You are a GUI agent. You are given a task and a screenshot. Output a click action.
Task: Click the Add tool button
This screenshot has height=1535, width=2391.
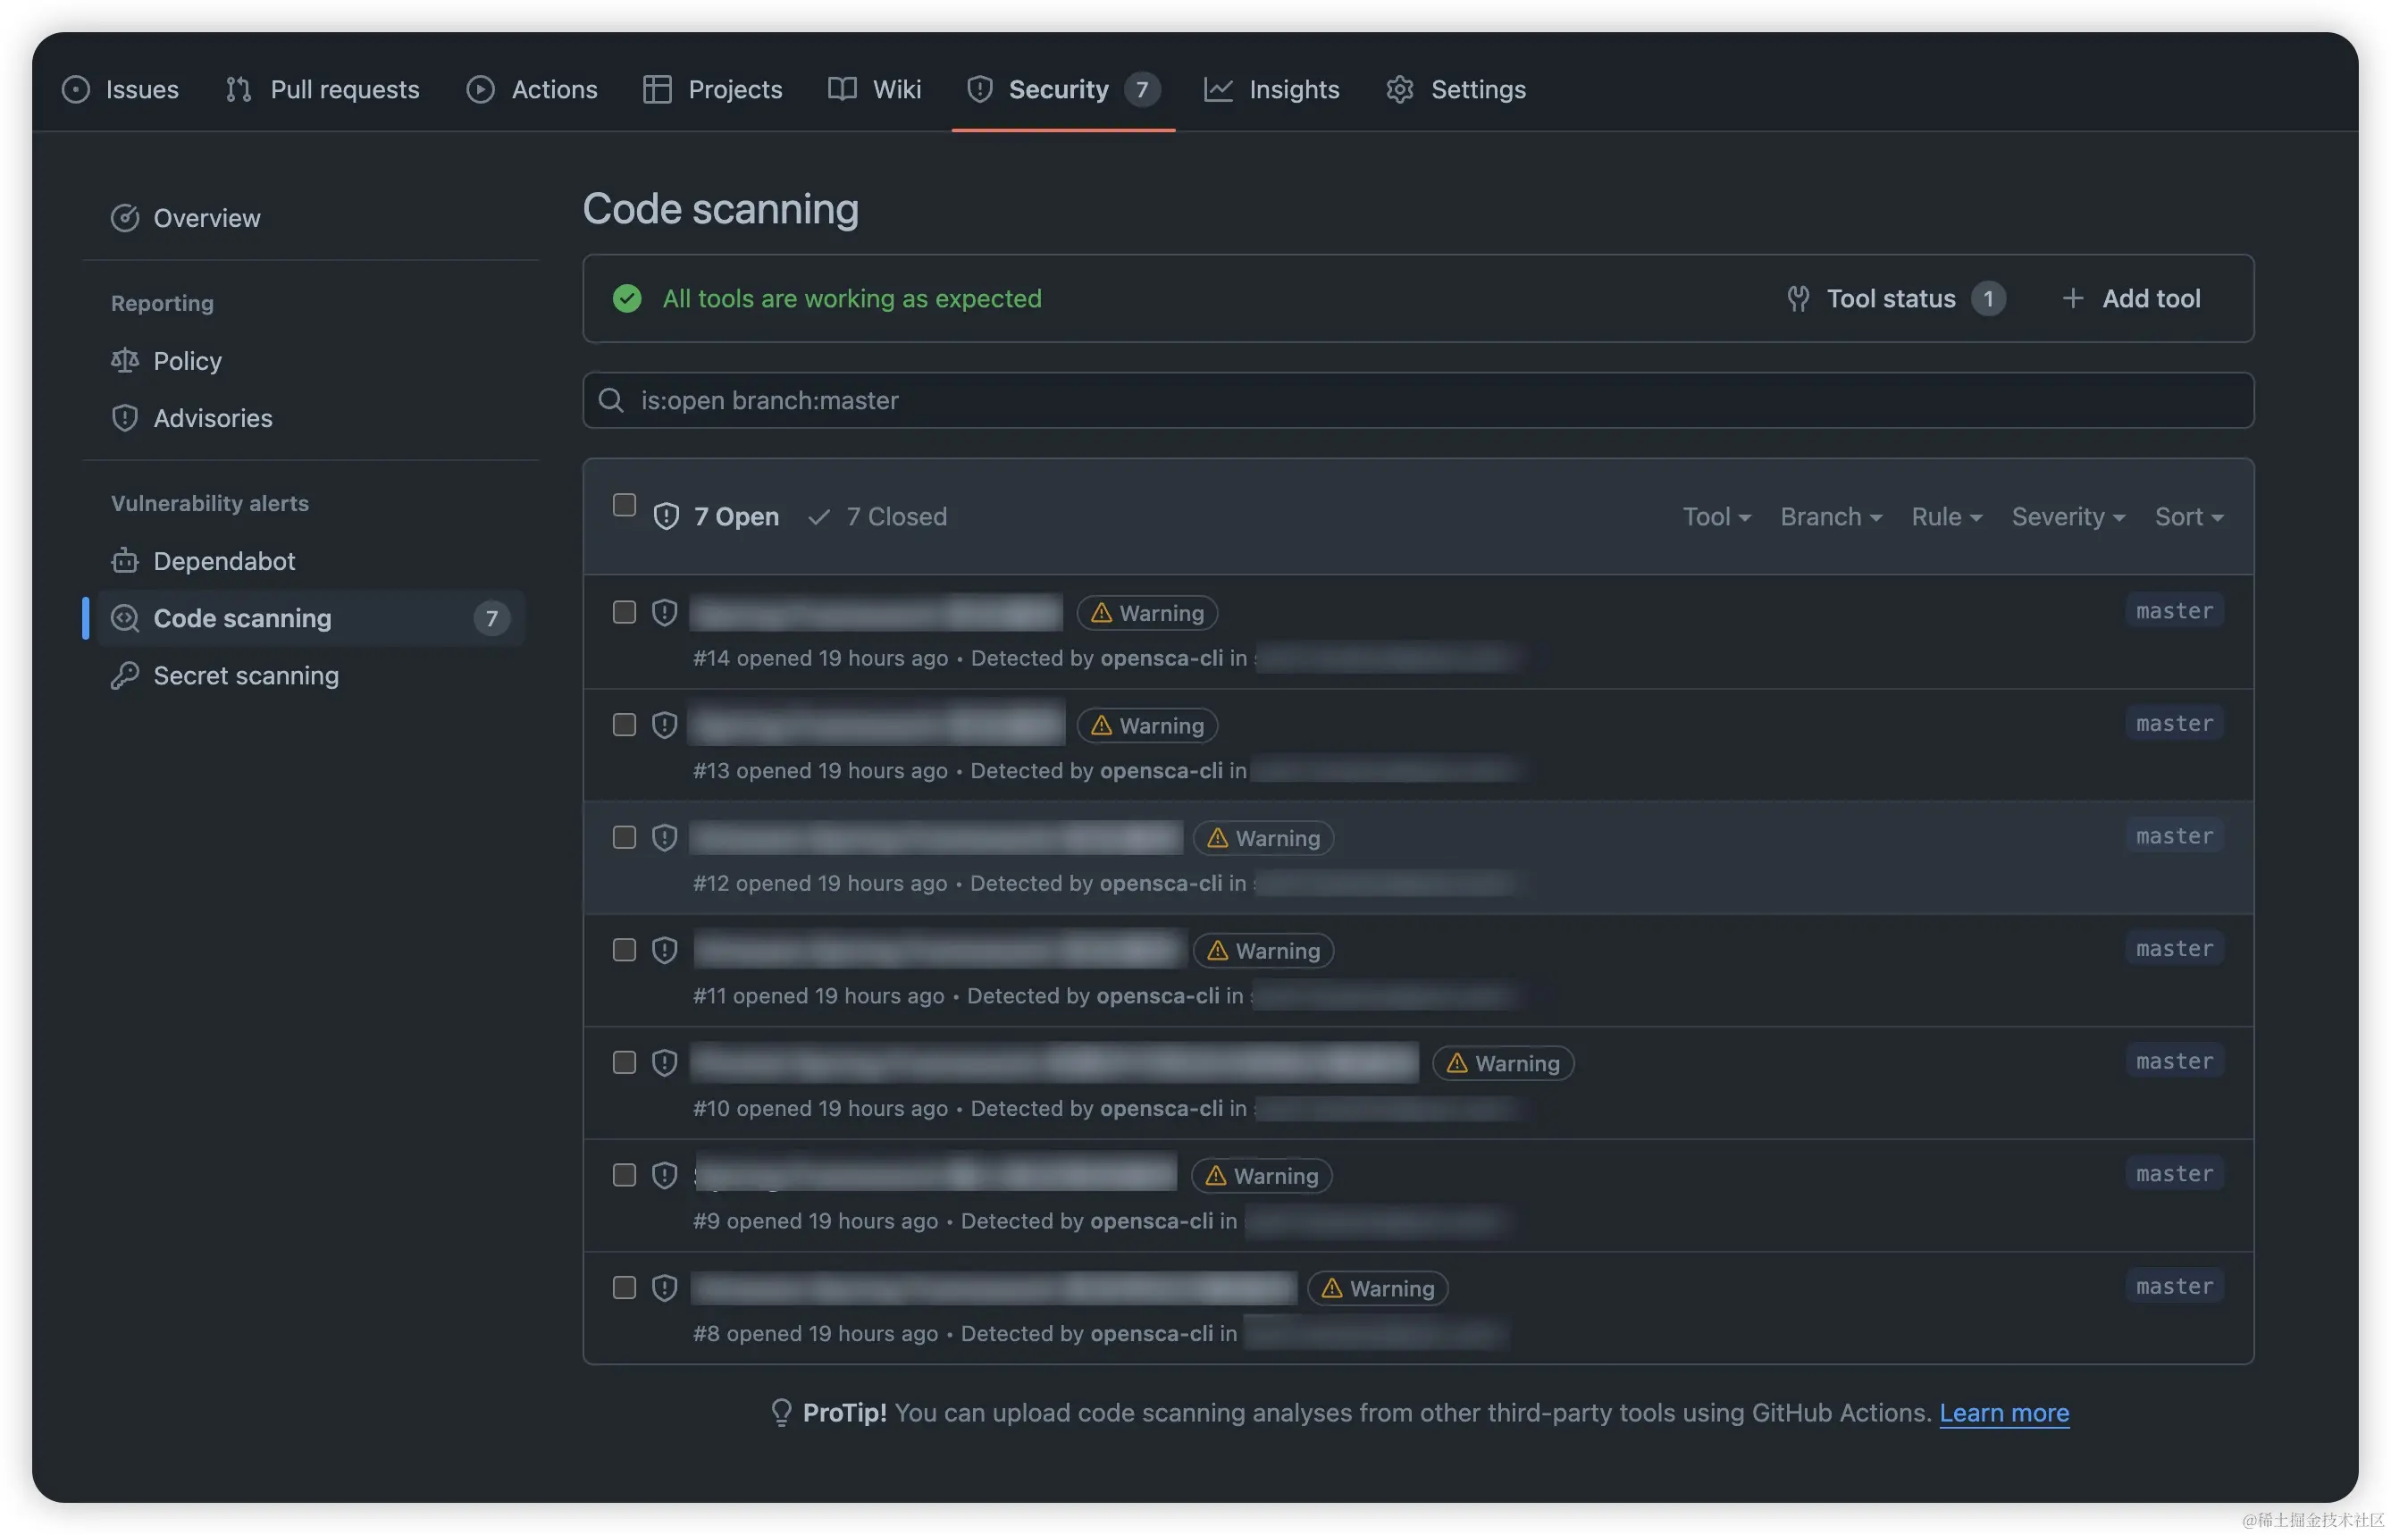click(x=2131, y=299)
